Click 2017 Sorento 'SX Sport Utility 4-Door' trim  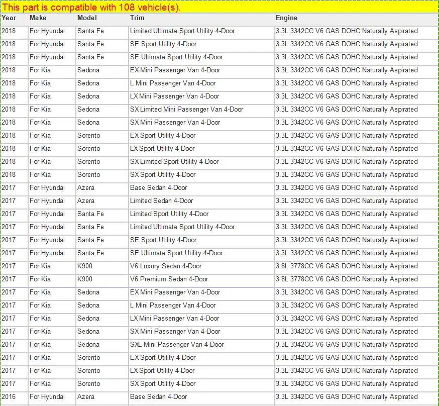click(x=163, y=384)
